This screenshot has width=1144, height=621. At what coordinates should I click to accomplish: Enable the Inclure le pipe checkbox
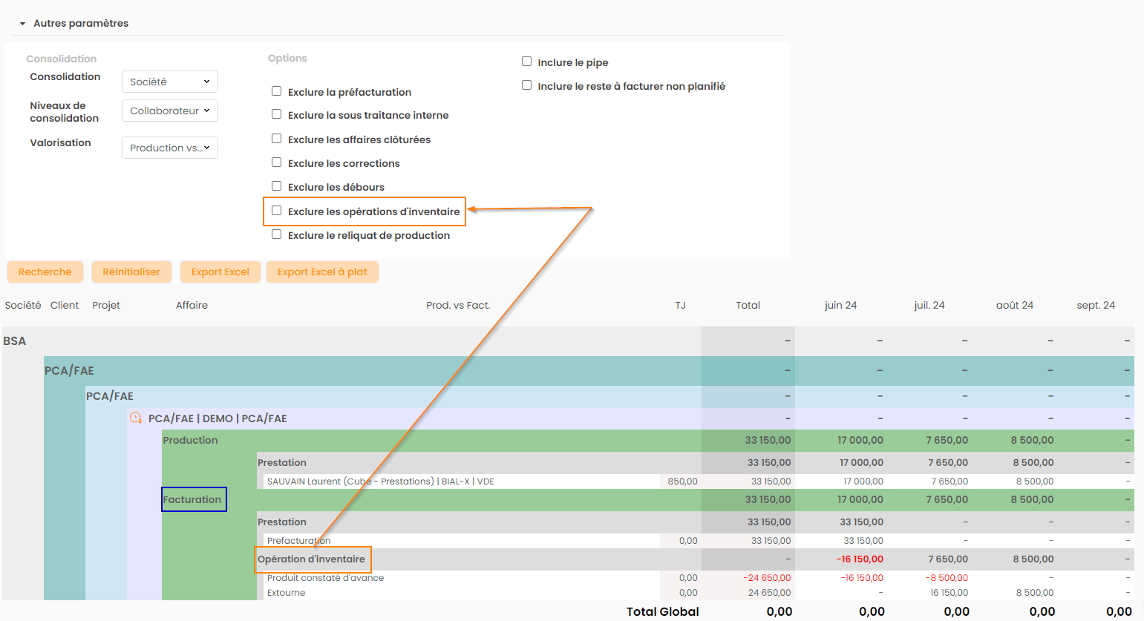(x=526, y=62)
